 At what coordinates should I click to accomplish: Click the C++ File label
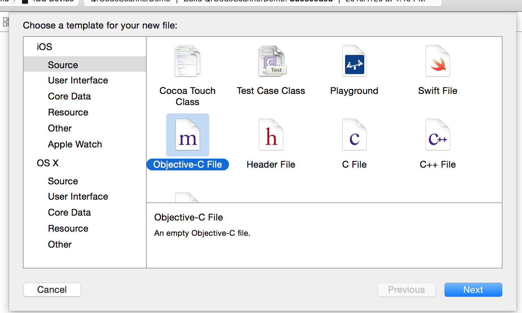pos(438,164)
